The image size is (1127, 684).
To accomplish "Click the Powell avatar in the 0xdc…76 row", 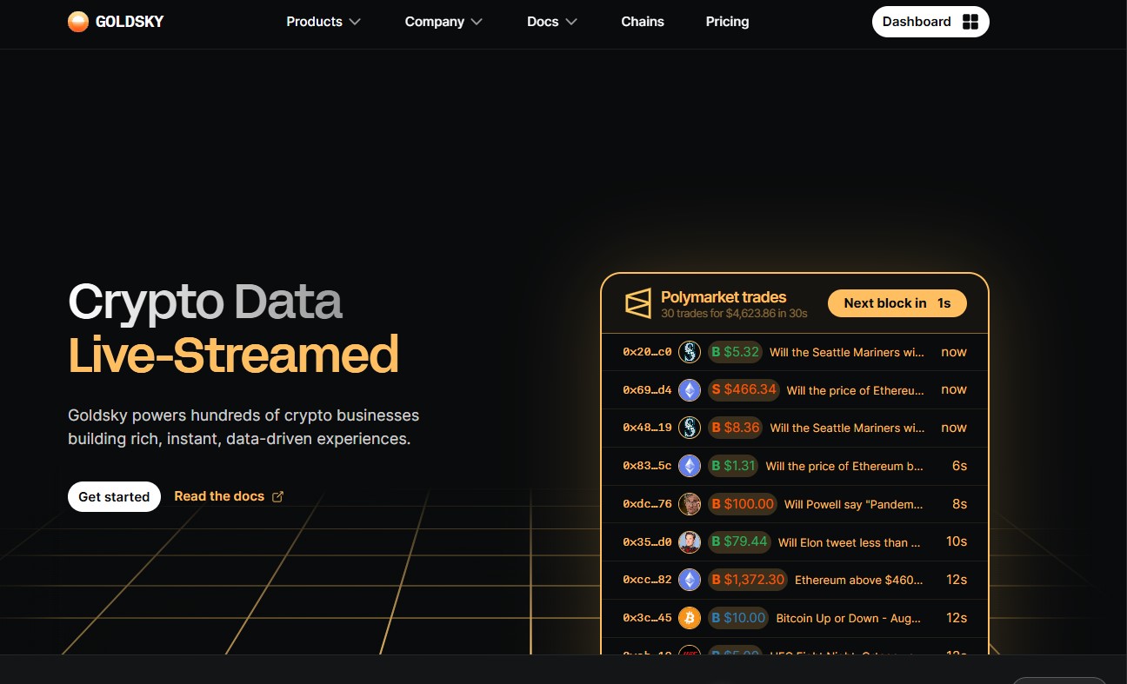I will (x=690, y=504).
